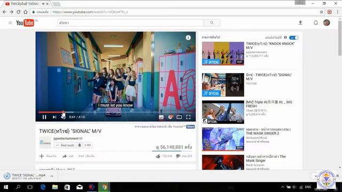Click the blue Share button for Adblock
342x192 pixels.
[x=190, y=127]
